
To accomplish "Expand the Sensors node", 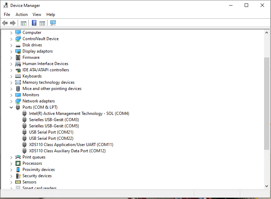I will pyautogui.click(x=11, y=182).
